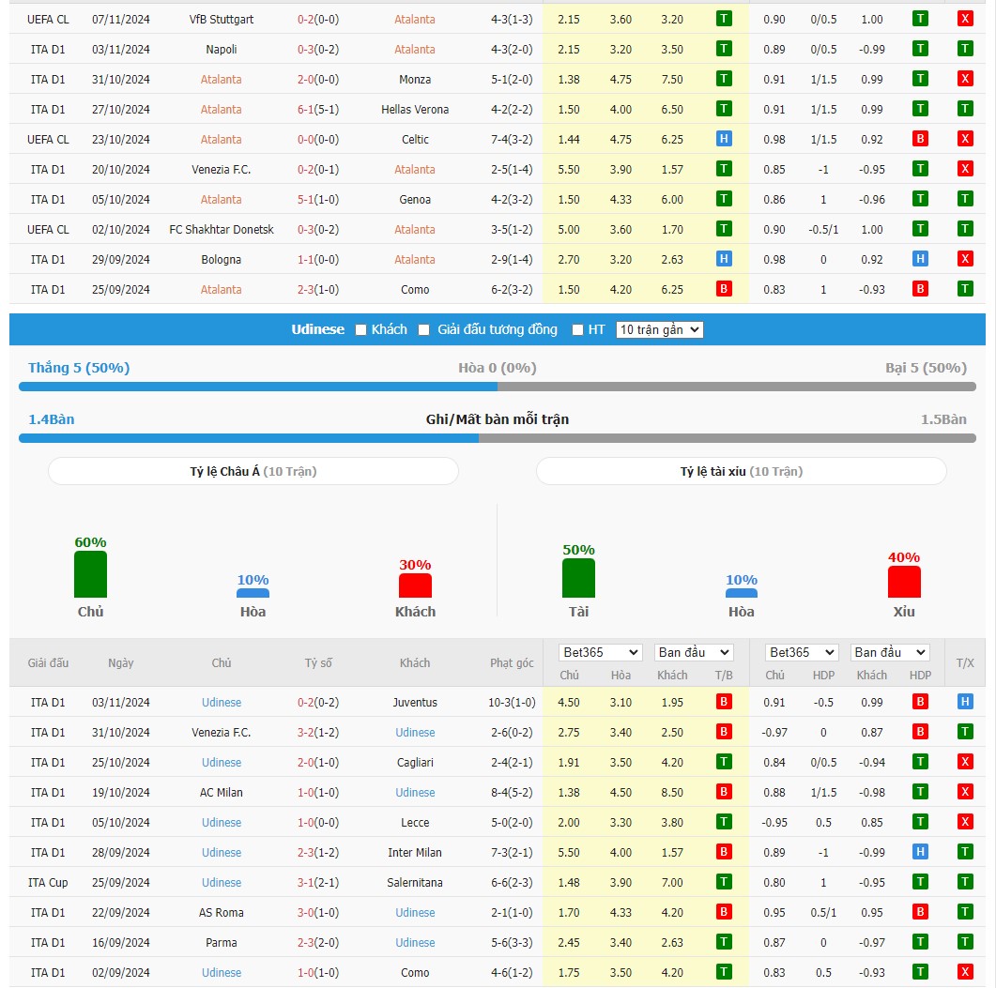The image size is (996, 988).
Task: Click handicap value -0.5/1 in the Shakhtar Donetsk row
Action: 823,229
